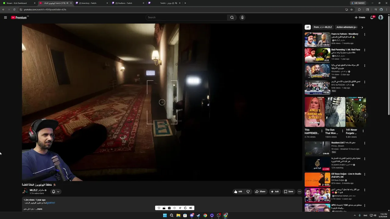The height and width of the screenshot is (219, 390).
Task: Open menu for This HAPPENED short
Action: point(322,131)
